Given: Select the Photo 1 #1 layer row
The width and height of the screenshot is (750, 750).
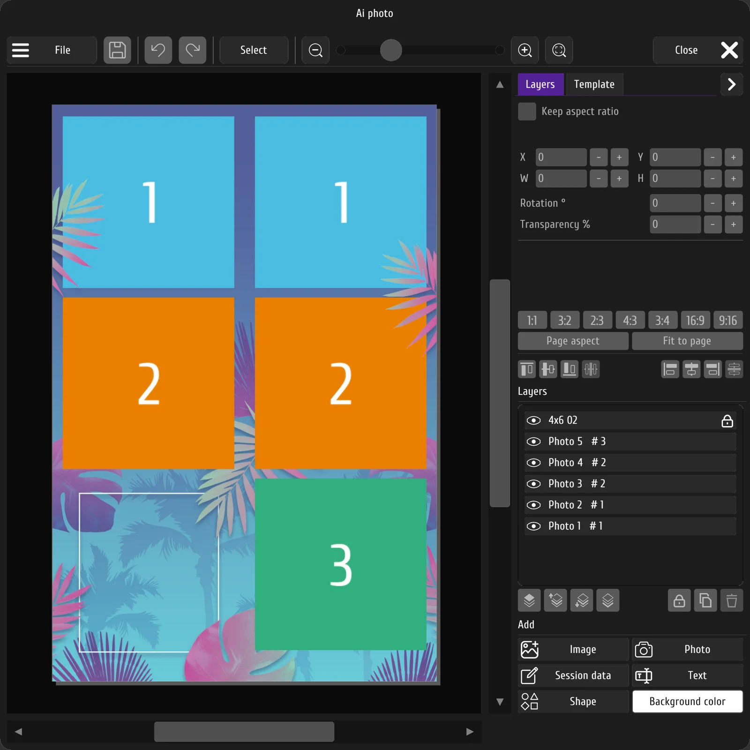Looking at the screenshot, I should [x=630, y=526].
